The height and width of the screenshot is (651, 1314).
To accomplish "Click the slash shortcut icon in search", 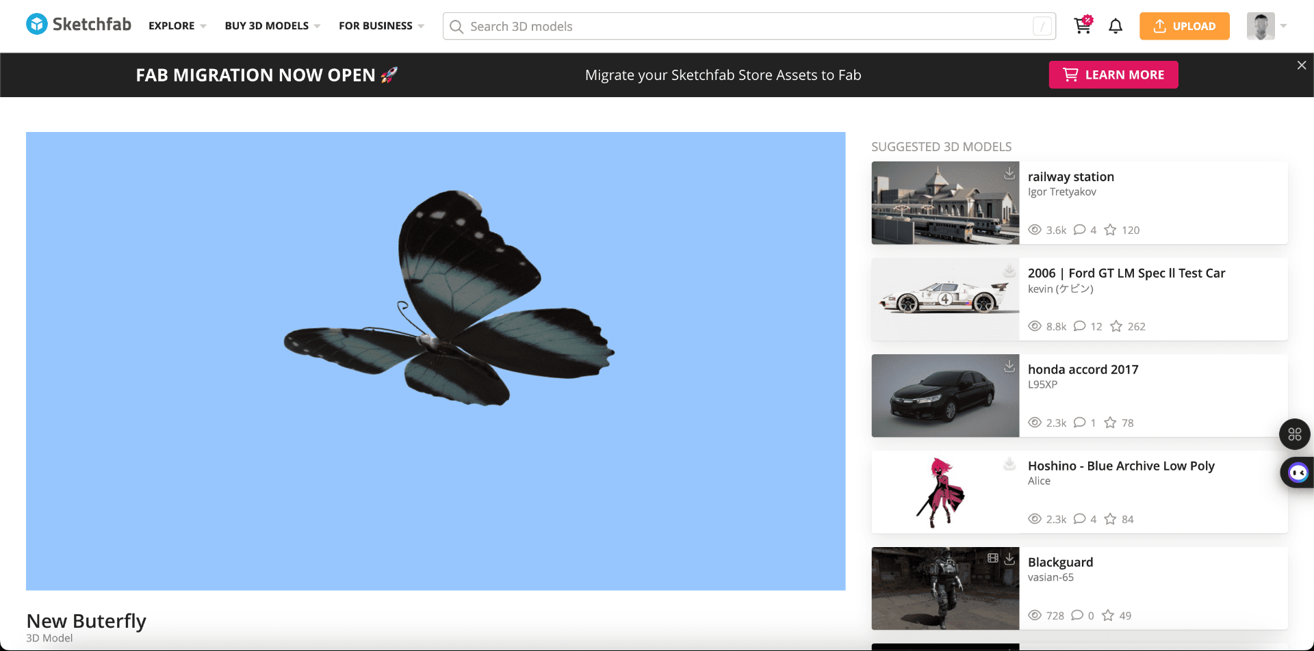I will pos(1042,27).
